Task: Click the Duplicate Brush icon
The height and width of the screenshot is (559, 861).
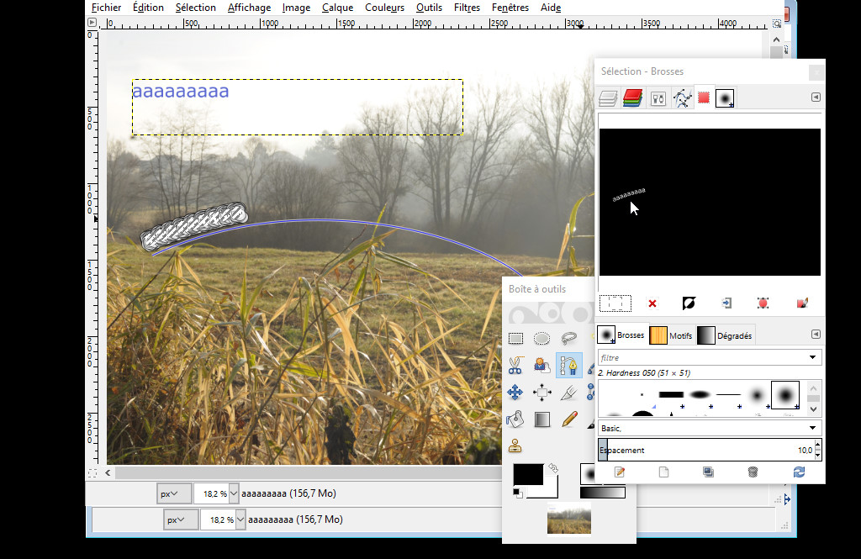Action: tap(708, 472)
